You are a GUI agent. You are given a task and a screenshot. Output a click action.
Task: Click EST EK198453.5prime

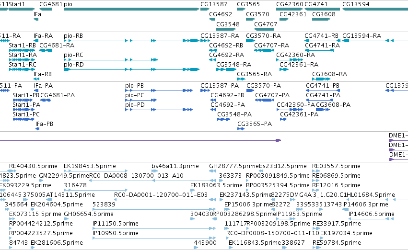90,166
